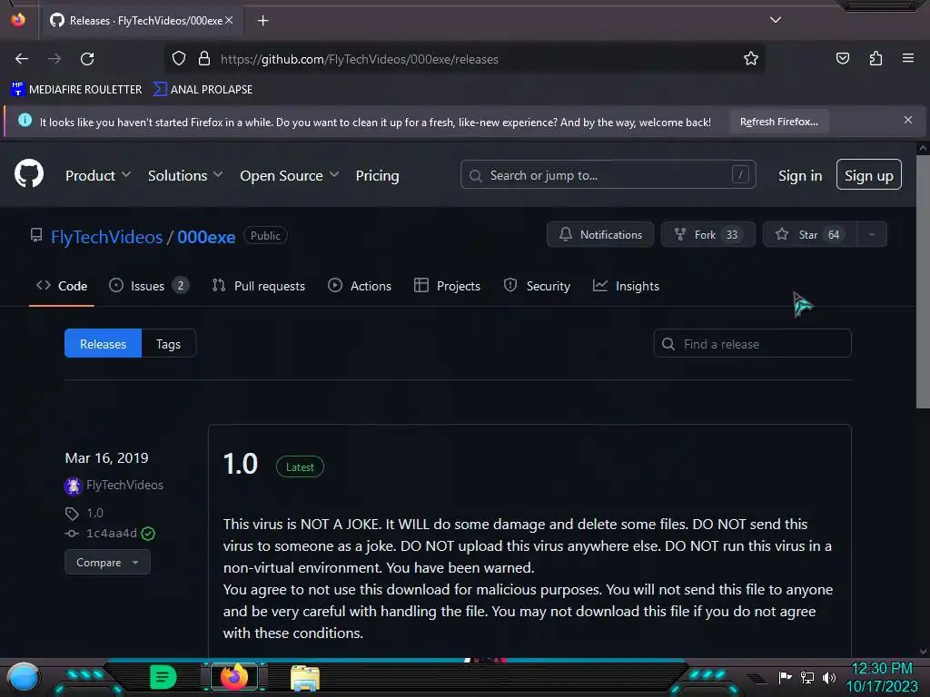
Task: Click the network tray icon
Action: [x=807, y=677]
